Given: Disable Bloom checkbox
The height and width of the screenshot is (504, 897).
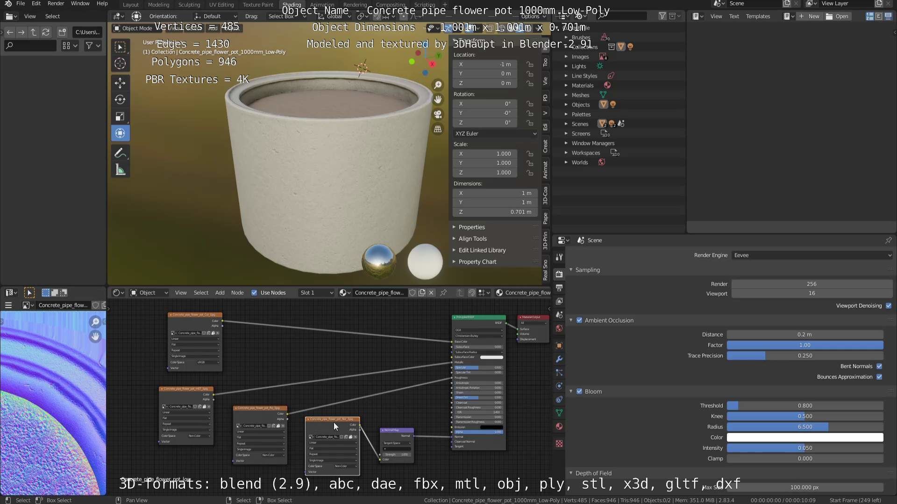Looking at the screenshot, I should [x=579, y=392].
